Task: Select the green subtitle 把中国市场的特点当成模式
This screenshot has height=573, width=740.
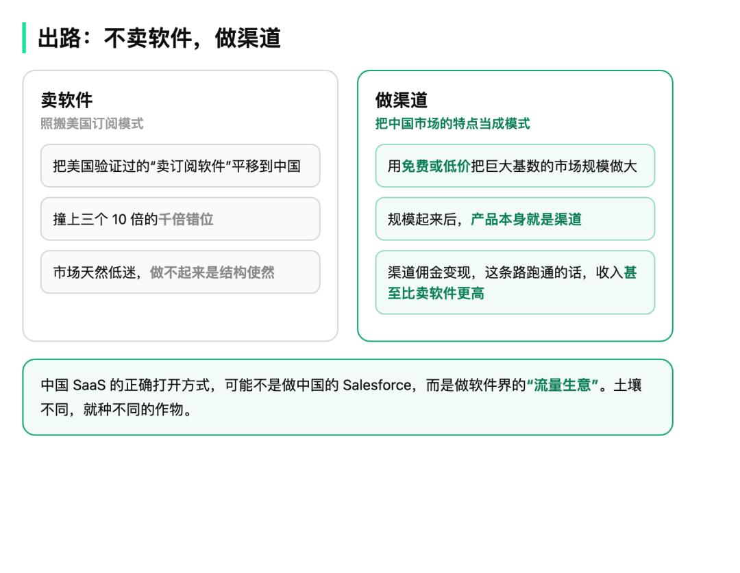Action: (452, 123)
